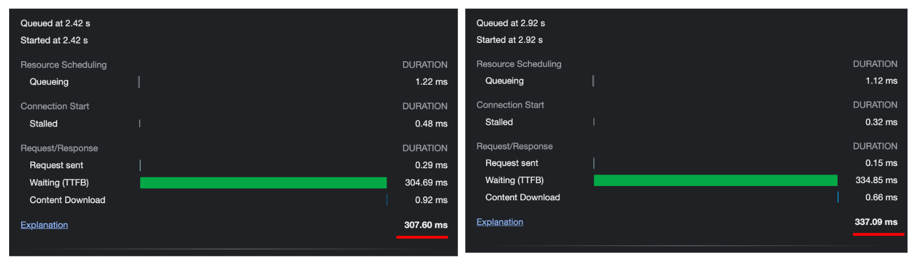
Task: Click the "Queued at 2.92 s" text
Action: (x=511, y=23)
